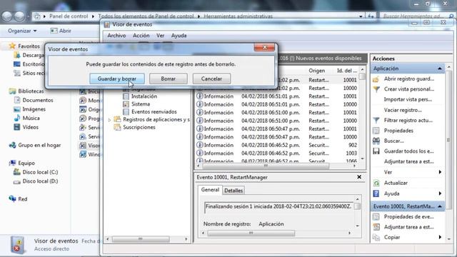Expand the Ayuda submenu arrow

pos(440,193)
